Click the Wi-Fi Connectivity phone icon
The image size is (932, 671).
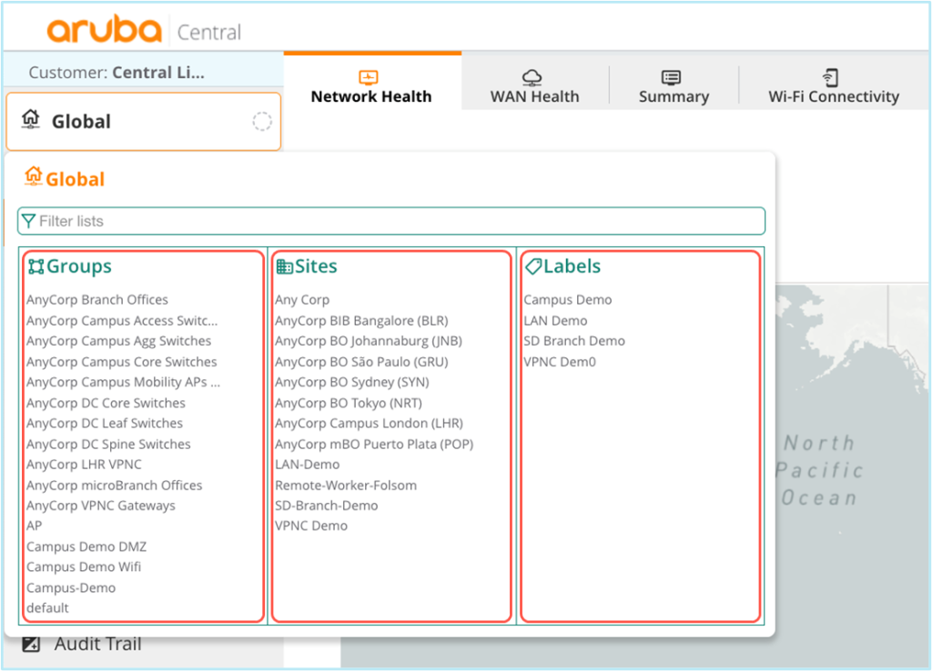click(830, 77)
